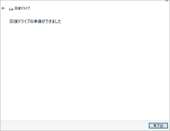
Task: Go back with the left arrow
Action: pos(3,8)
